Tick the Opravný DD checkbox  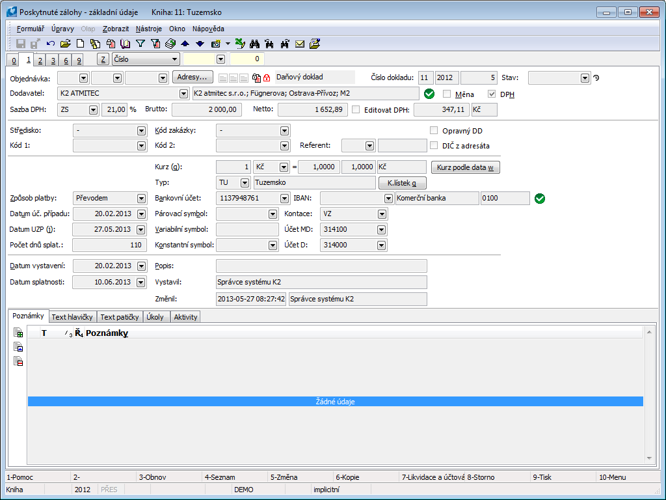pos(434,130)
